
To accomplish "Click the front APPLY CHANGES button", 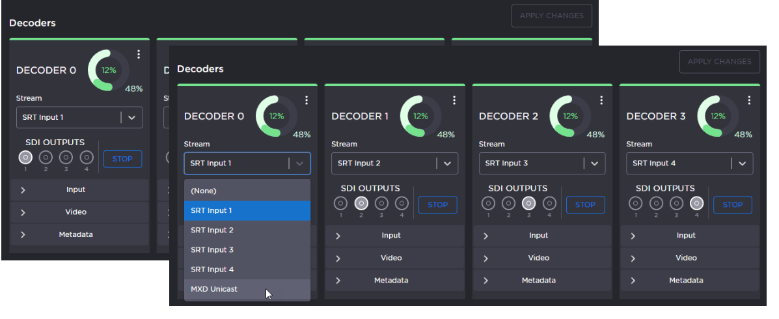I will click(719, 62).
